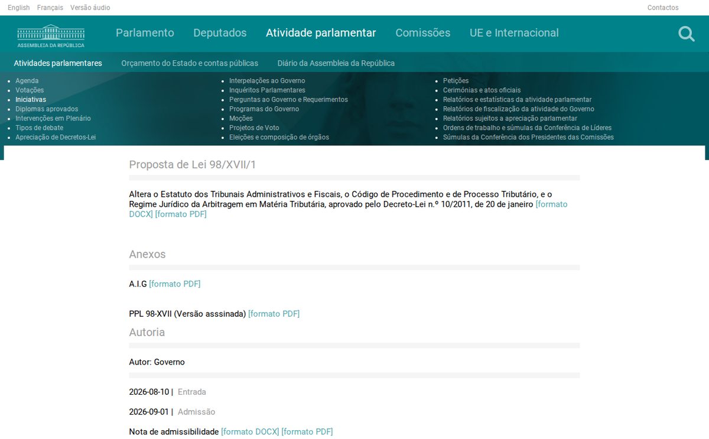Open Iniciativas submenu link
The width and height of the screenshot is (709, 439).
tap(31, 100)
